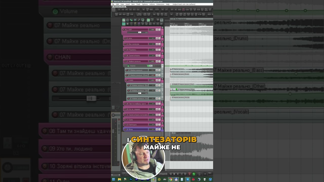Image resolution: width=324 pixels, height=182 pixels.
Task: Solo the 05 Вітер track
Action: click(x=159, y=129)
